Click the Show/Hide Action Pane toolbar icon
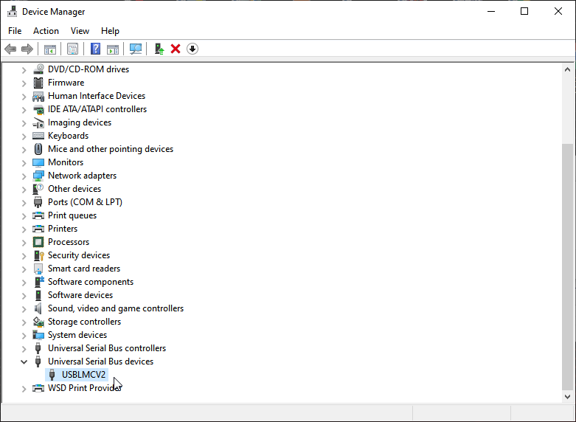The width and height of the screenshot is (576, 422). click(113, 49)
